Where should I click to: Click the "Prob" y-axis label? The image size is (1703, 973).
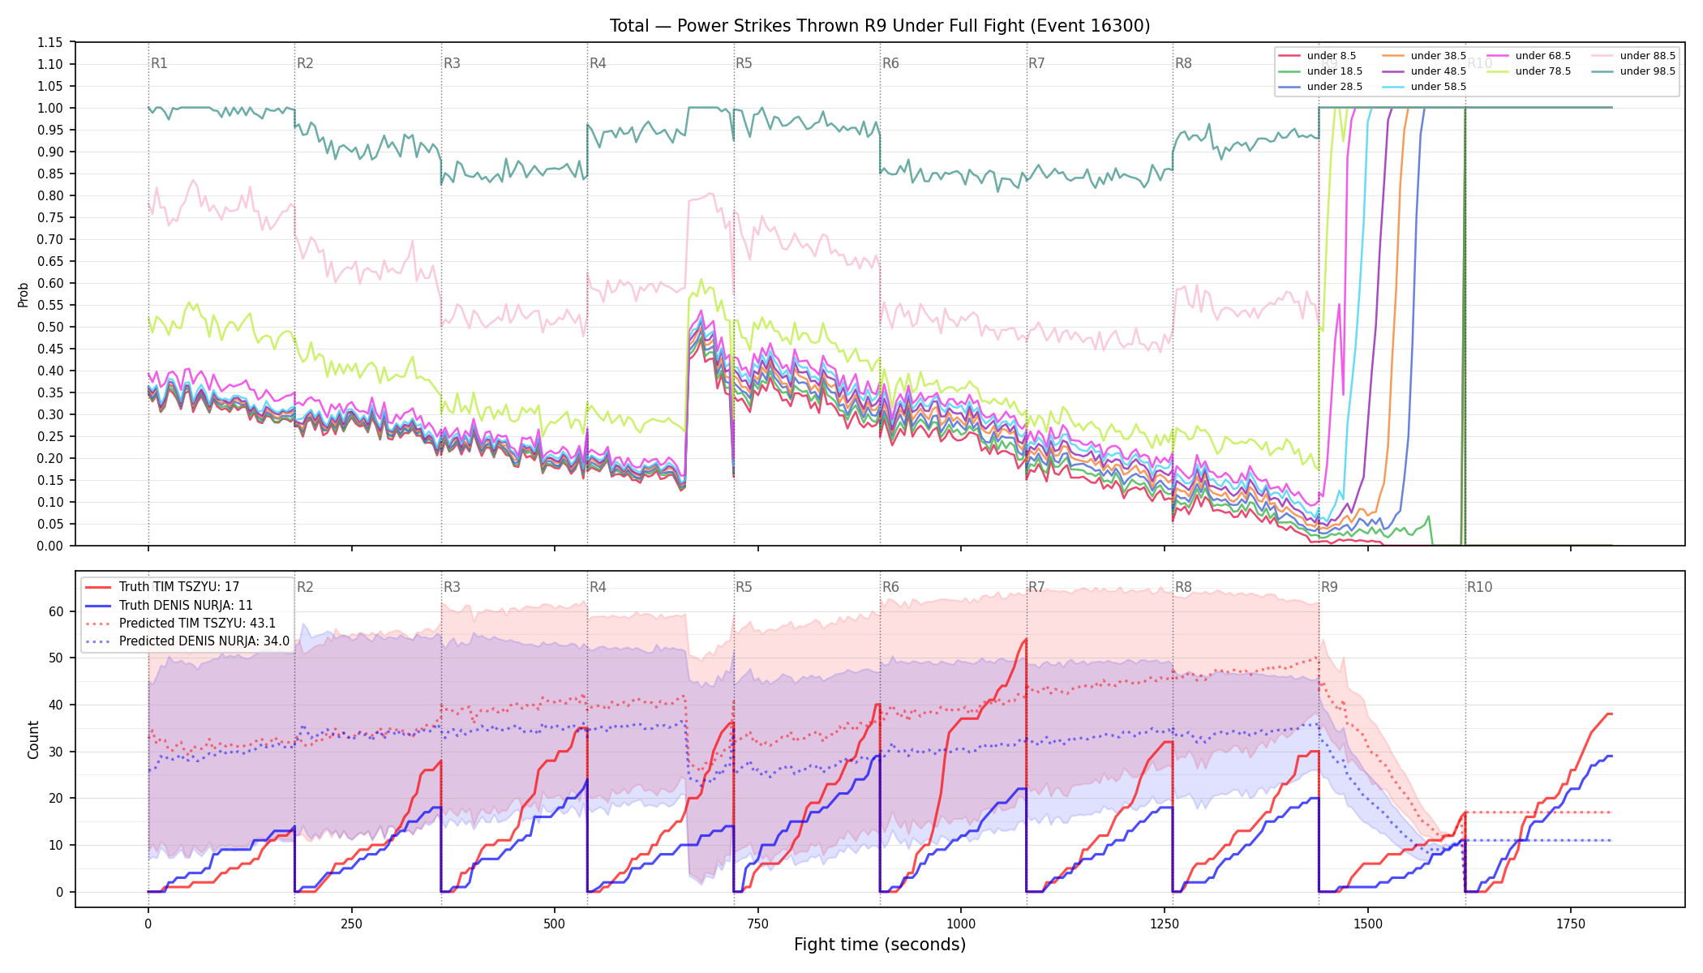23,294
